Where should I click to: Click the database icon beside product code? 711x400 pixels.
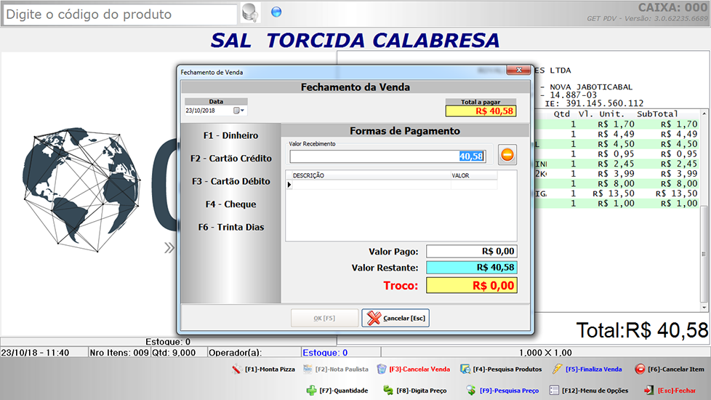(249, 13)
